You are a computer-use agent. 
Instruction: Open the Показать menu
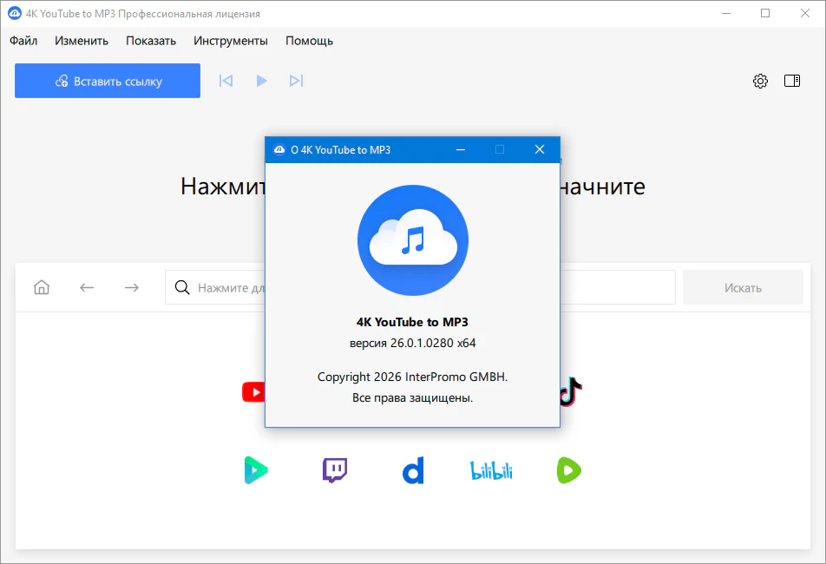coord(150,41)
